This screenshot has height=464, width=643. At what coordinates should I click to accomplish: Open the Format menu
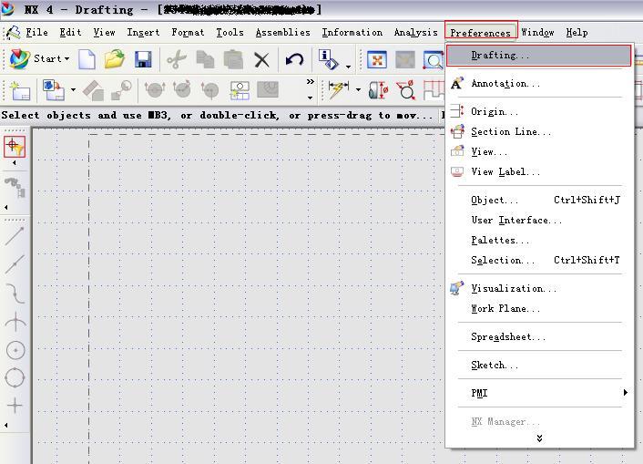[x=188, y=33]
